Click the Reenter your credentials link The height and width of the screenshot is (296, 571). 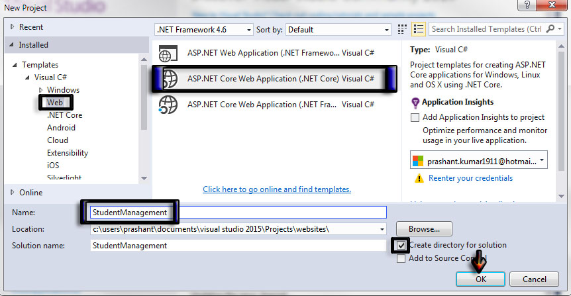point(470,178)
